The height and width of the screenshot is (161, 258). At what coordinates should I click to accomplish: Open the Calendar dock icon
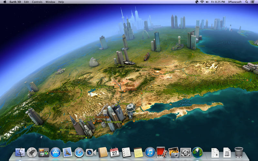point(114,152)
